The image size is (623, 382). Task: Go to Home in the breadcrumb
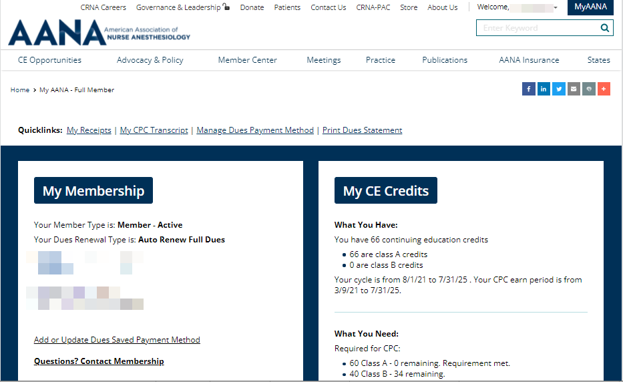(x=19, y=90)
